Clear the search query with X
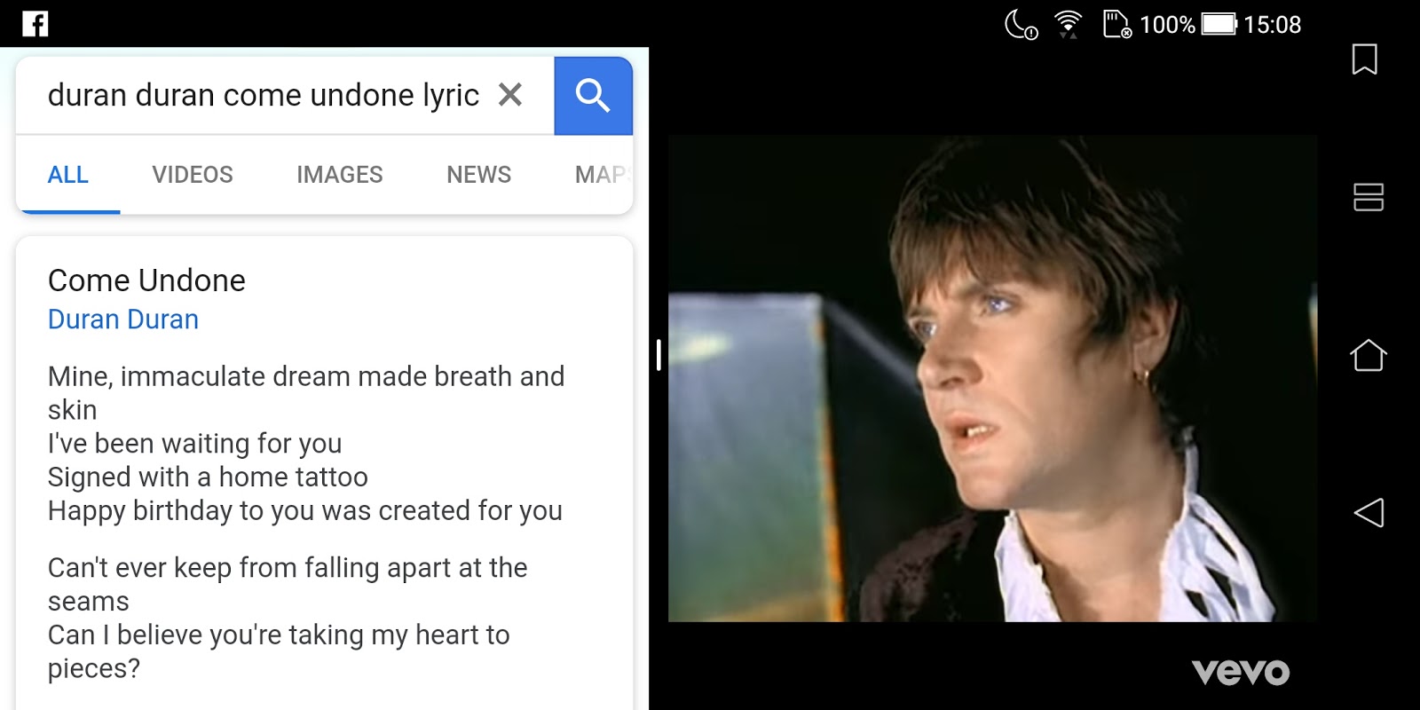 pos(510,94)
